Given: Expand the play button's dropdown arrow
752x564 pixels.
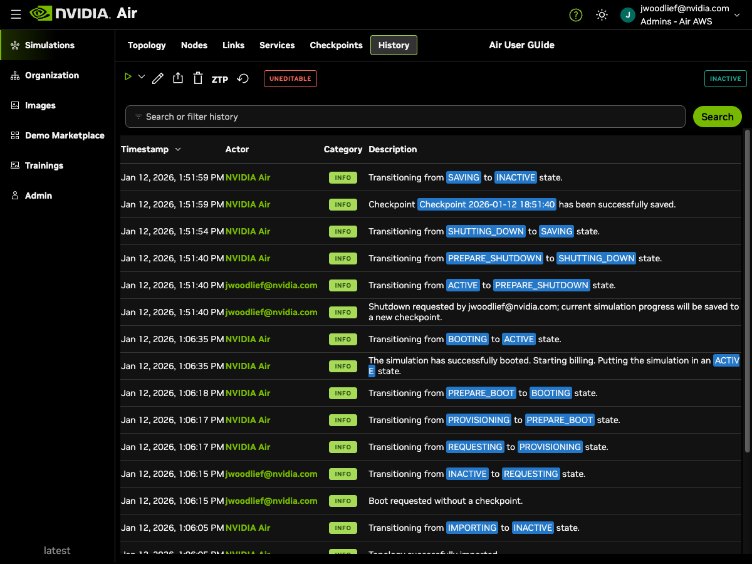Looking at the screenshot, I should [x=142, y=77].
